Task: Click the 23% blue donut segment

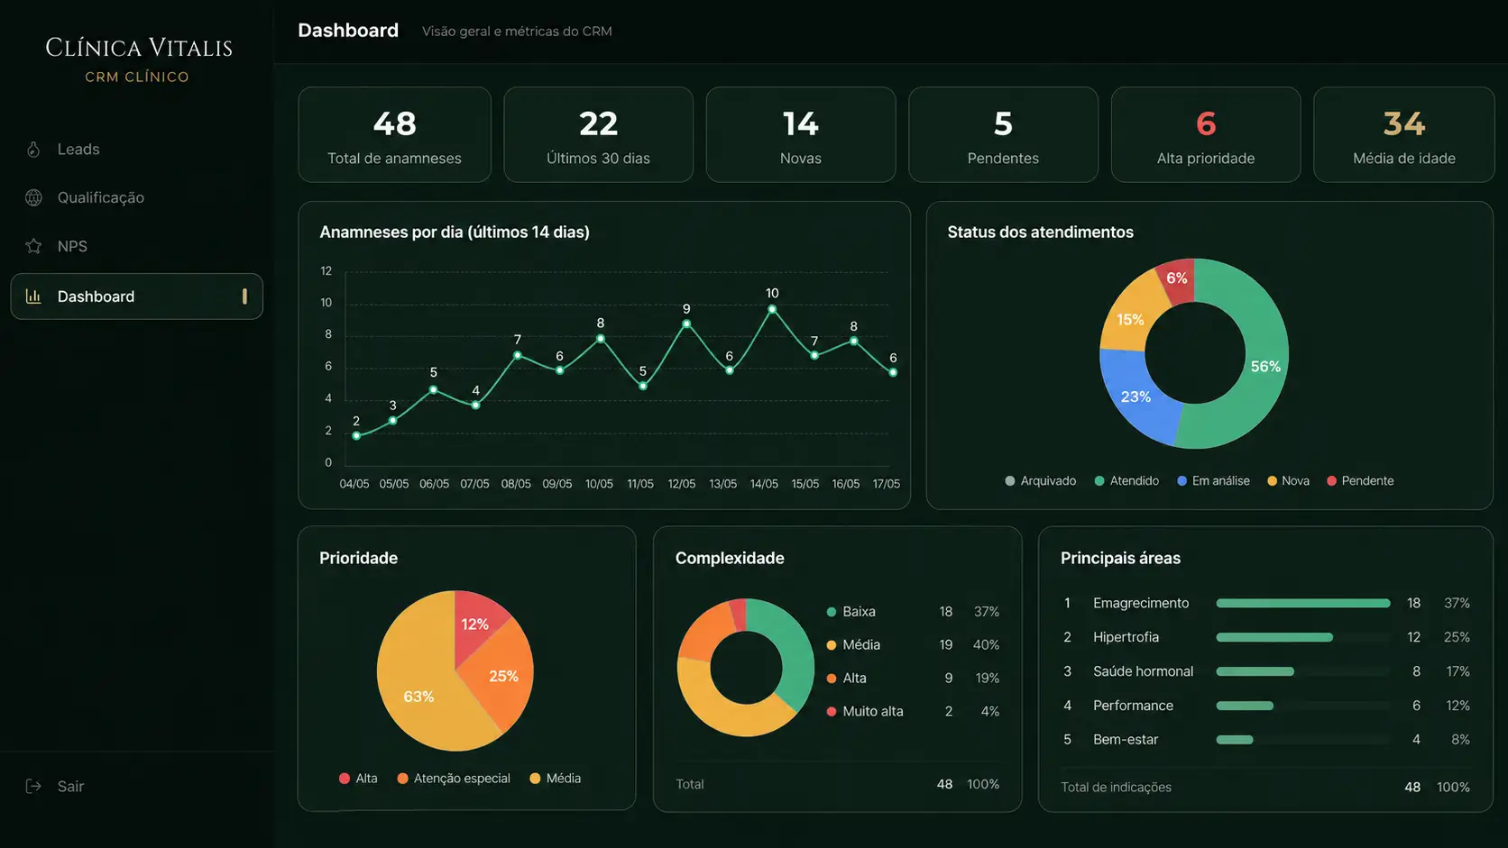Action: click(1136, 397)
